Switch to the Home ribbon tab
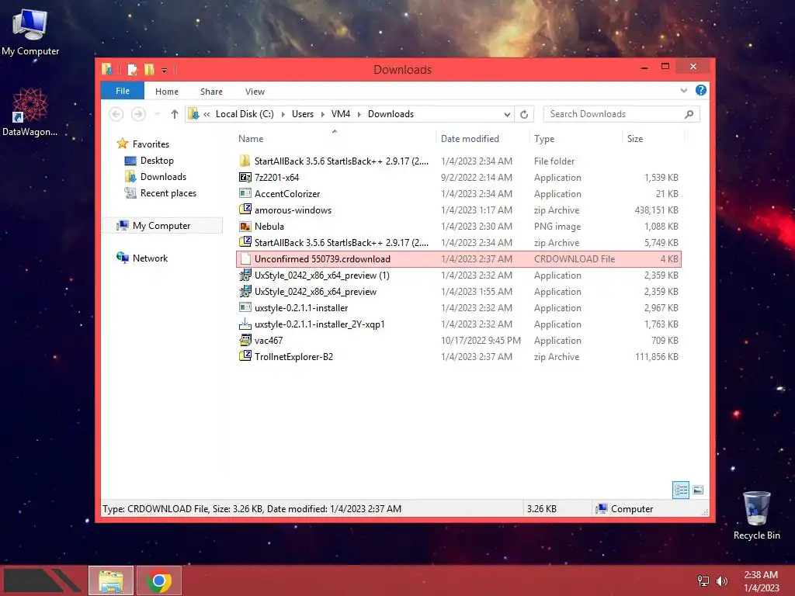Image resolution: width=795 pixels, height=596 pixels. coord(166,92)
